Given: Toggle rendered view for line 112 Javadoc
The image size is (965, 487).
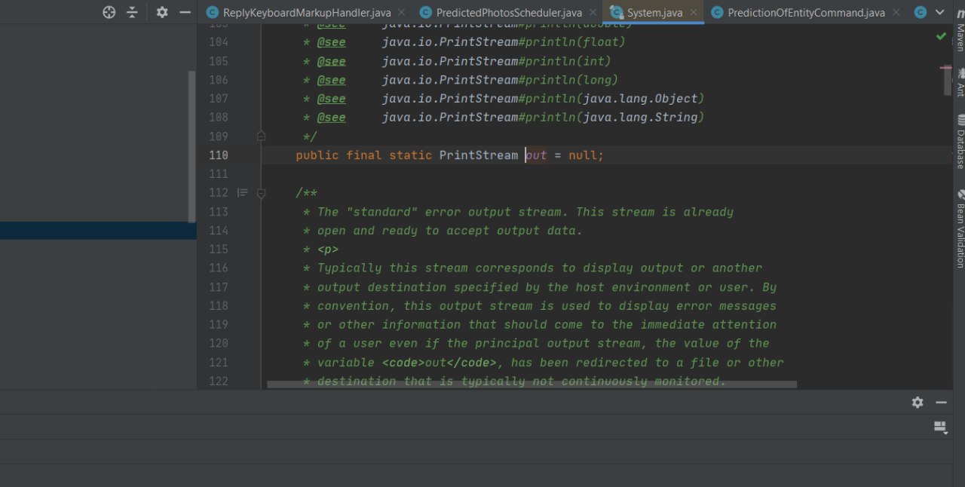Looking at the screenshot, I should (243, 193).
